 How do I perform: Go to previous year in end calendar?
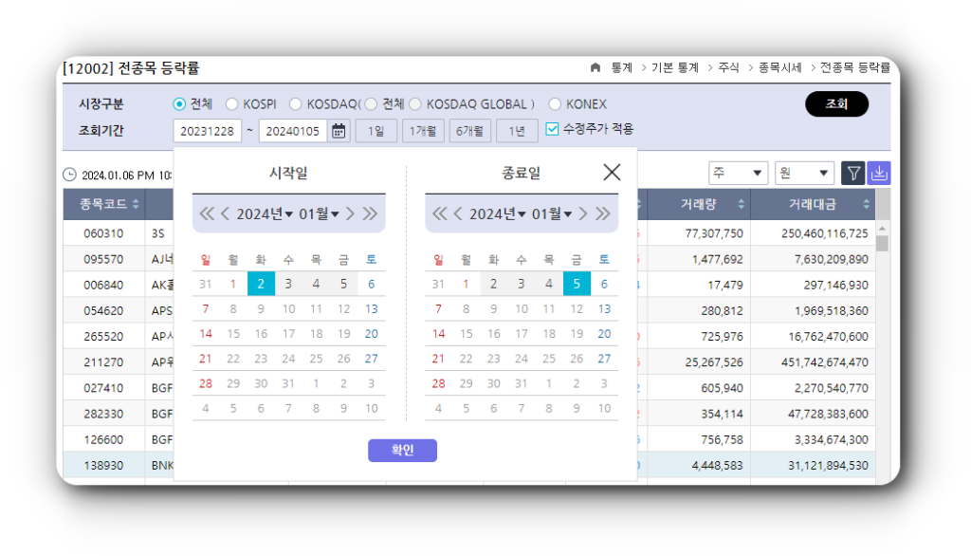click(439, 213)
